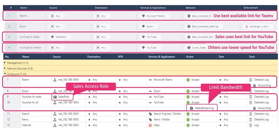279x128 pixels.
Task: Select steering rule named Zoom
Action: point(23,26)
